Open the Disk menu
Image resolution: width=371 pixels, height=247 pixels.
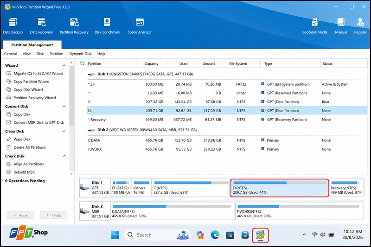[x=40, y=54]
